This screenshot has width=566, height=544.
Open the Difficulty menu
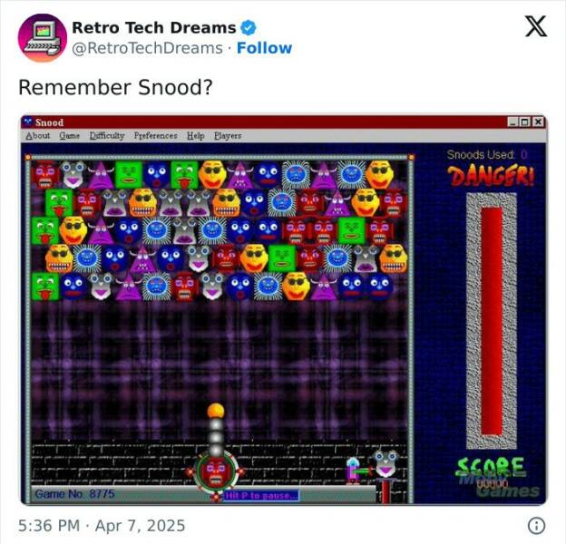107,136
